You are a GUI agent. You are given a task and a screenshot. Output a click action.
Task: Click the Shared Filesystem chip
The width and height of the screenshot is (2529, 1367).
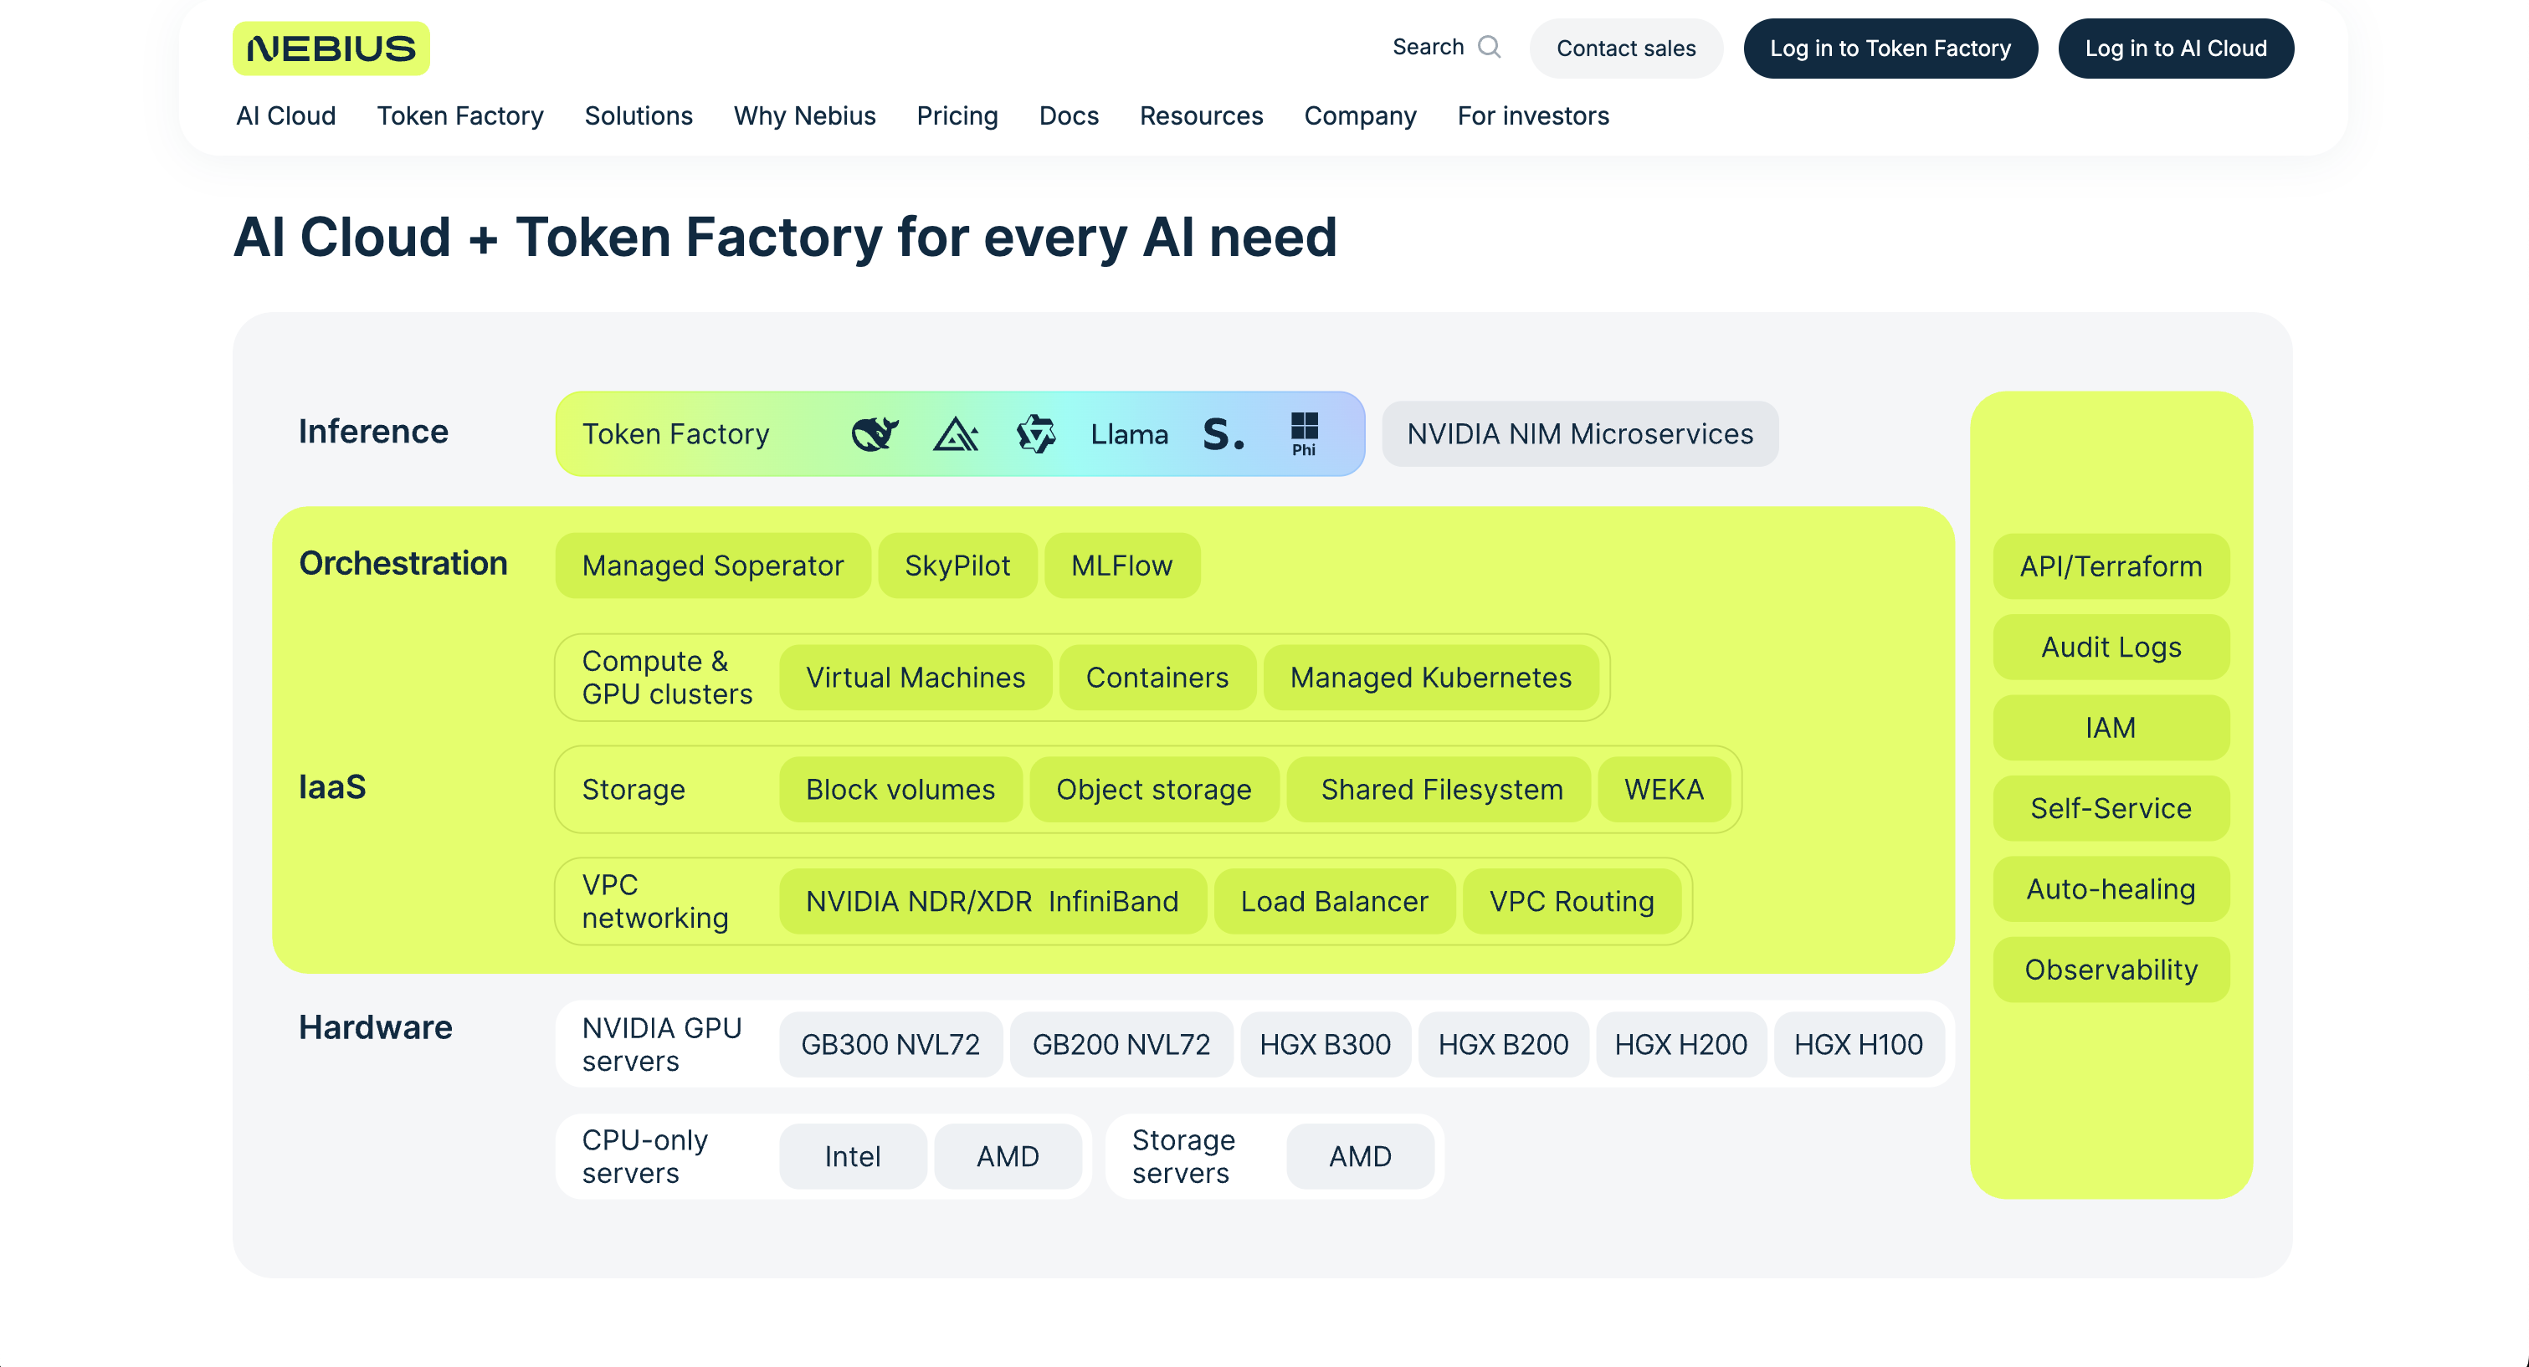(x=1441, y=789)
